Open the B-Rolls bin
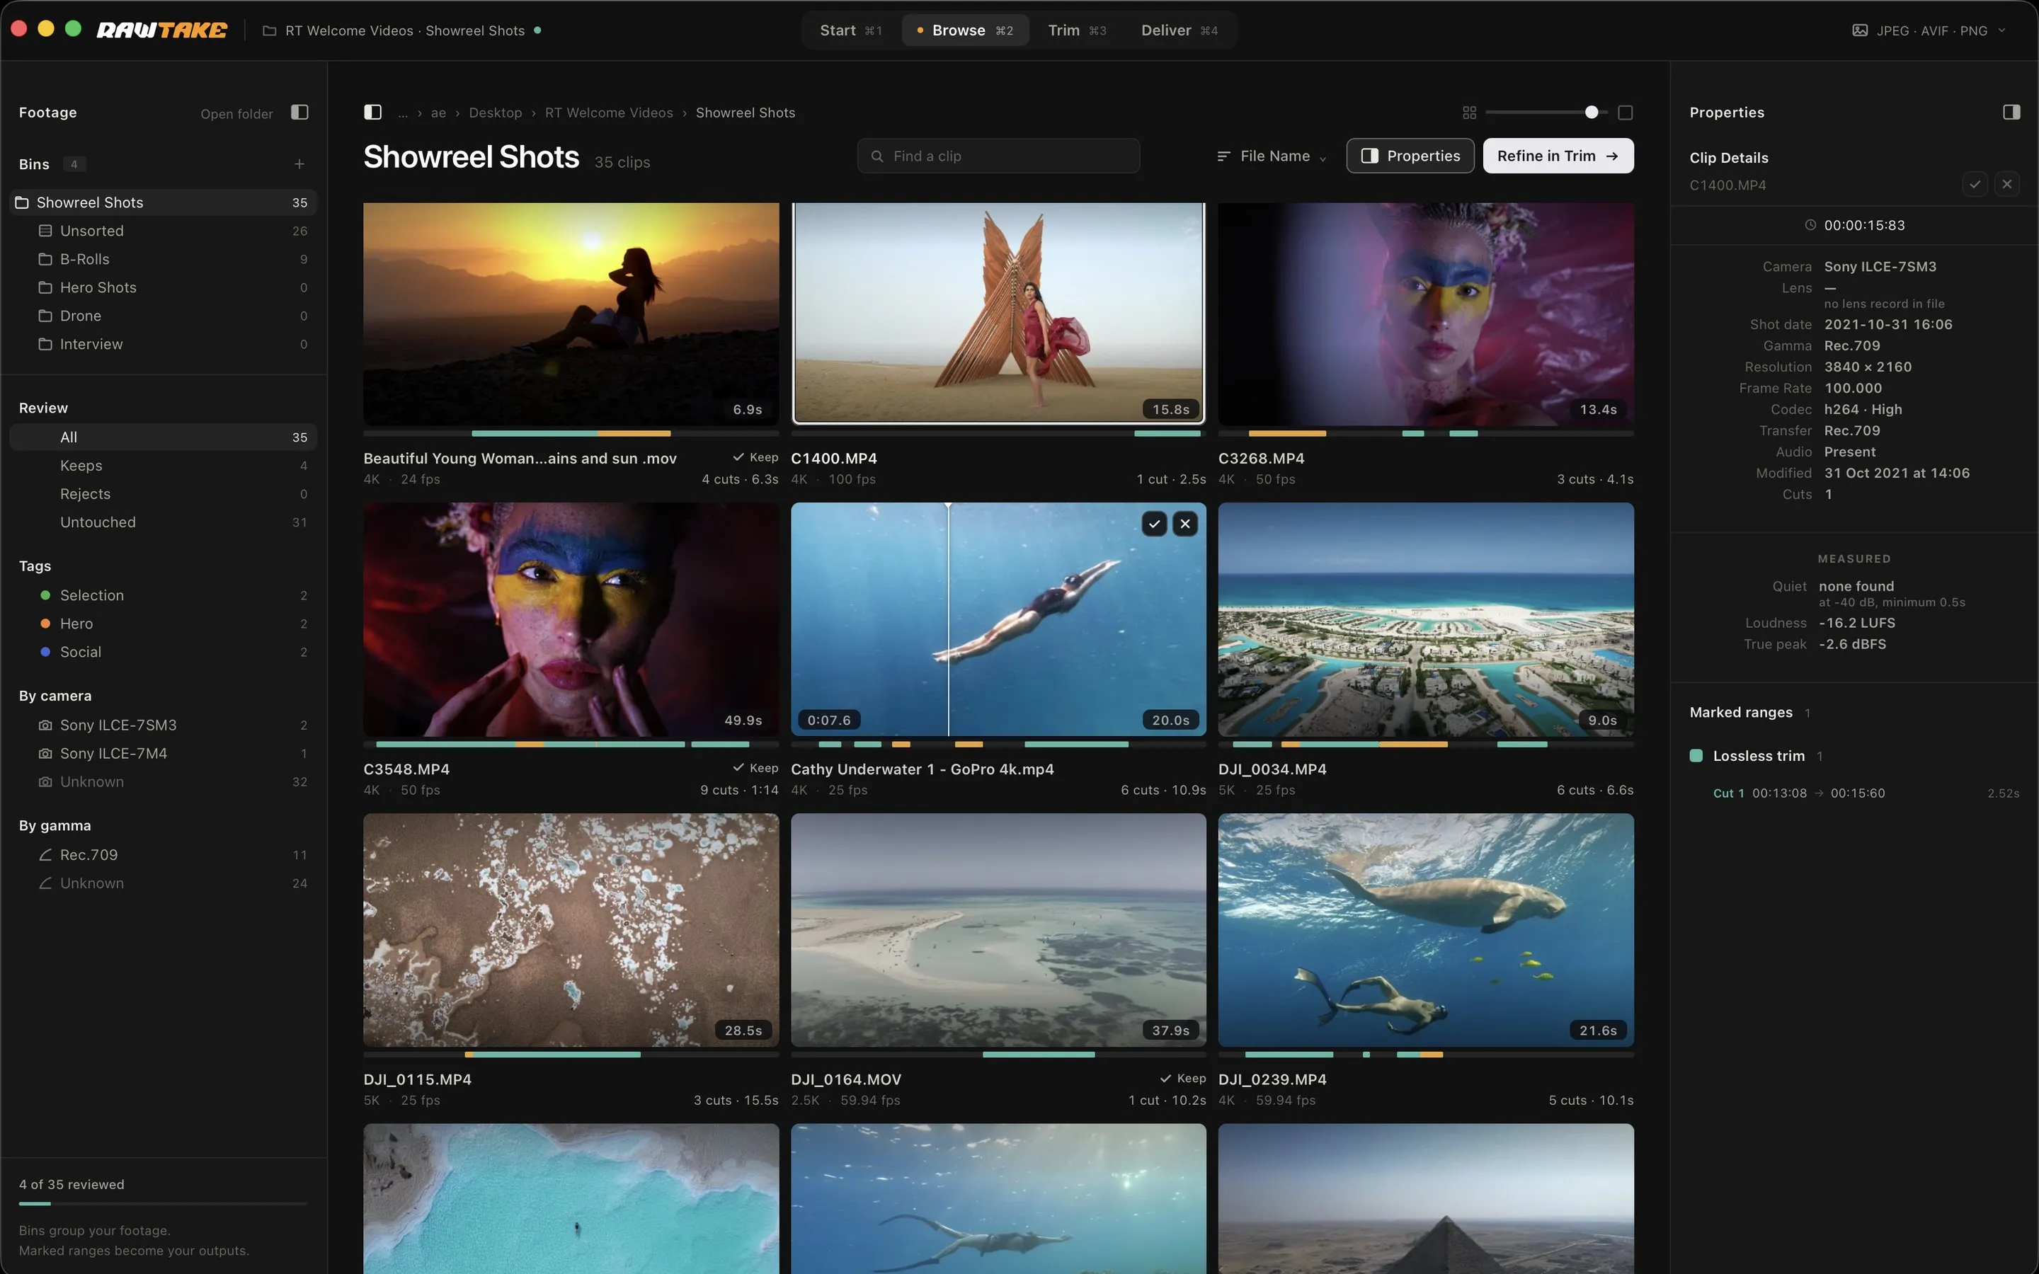2039x1274 pixels. click(x=164, y=258)
